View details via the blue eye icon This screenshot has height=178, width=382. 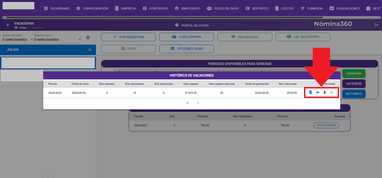[318, 92]
